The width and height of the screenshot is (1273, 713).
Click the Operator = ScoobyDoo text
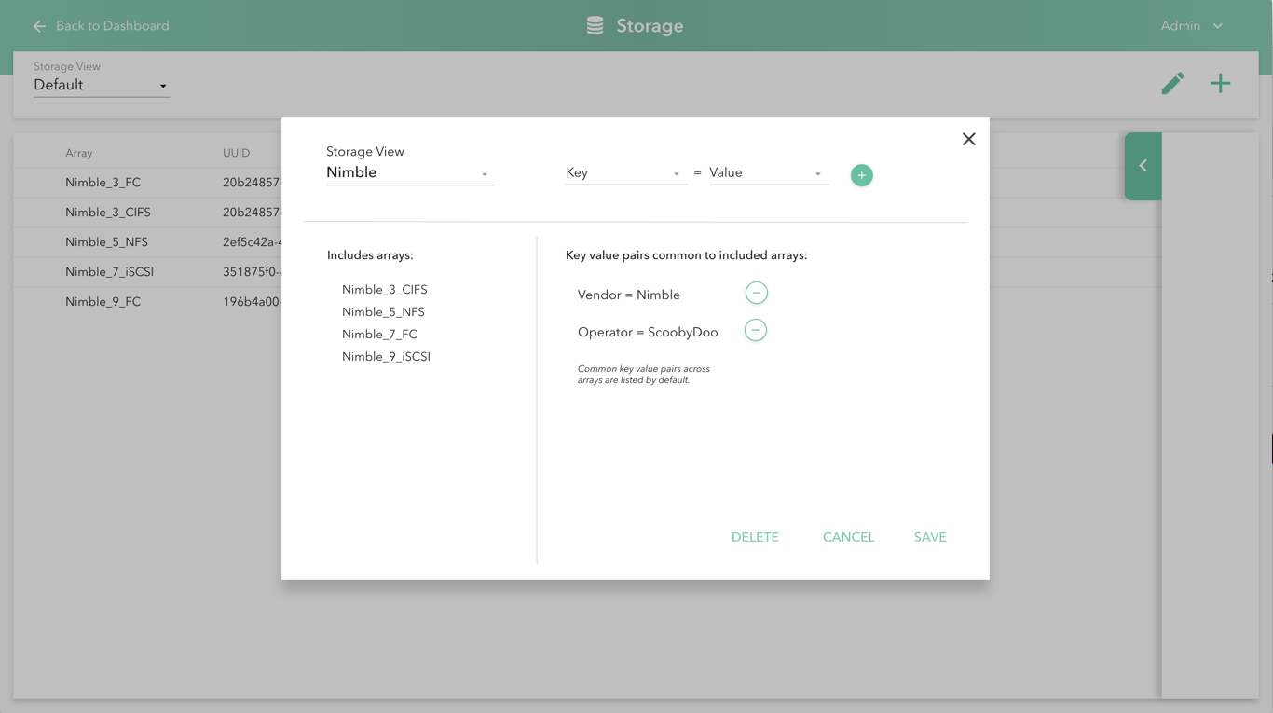coord(648,332)
